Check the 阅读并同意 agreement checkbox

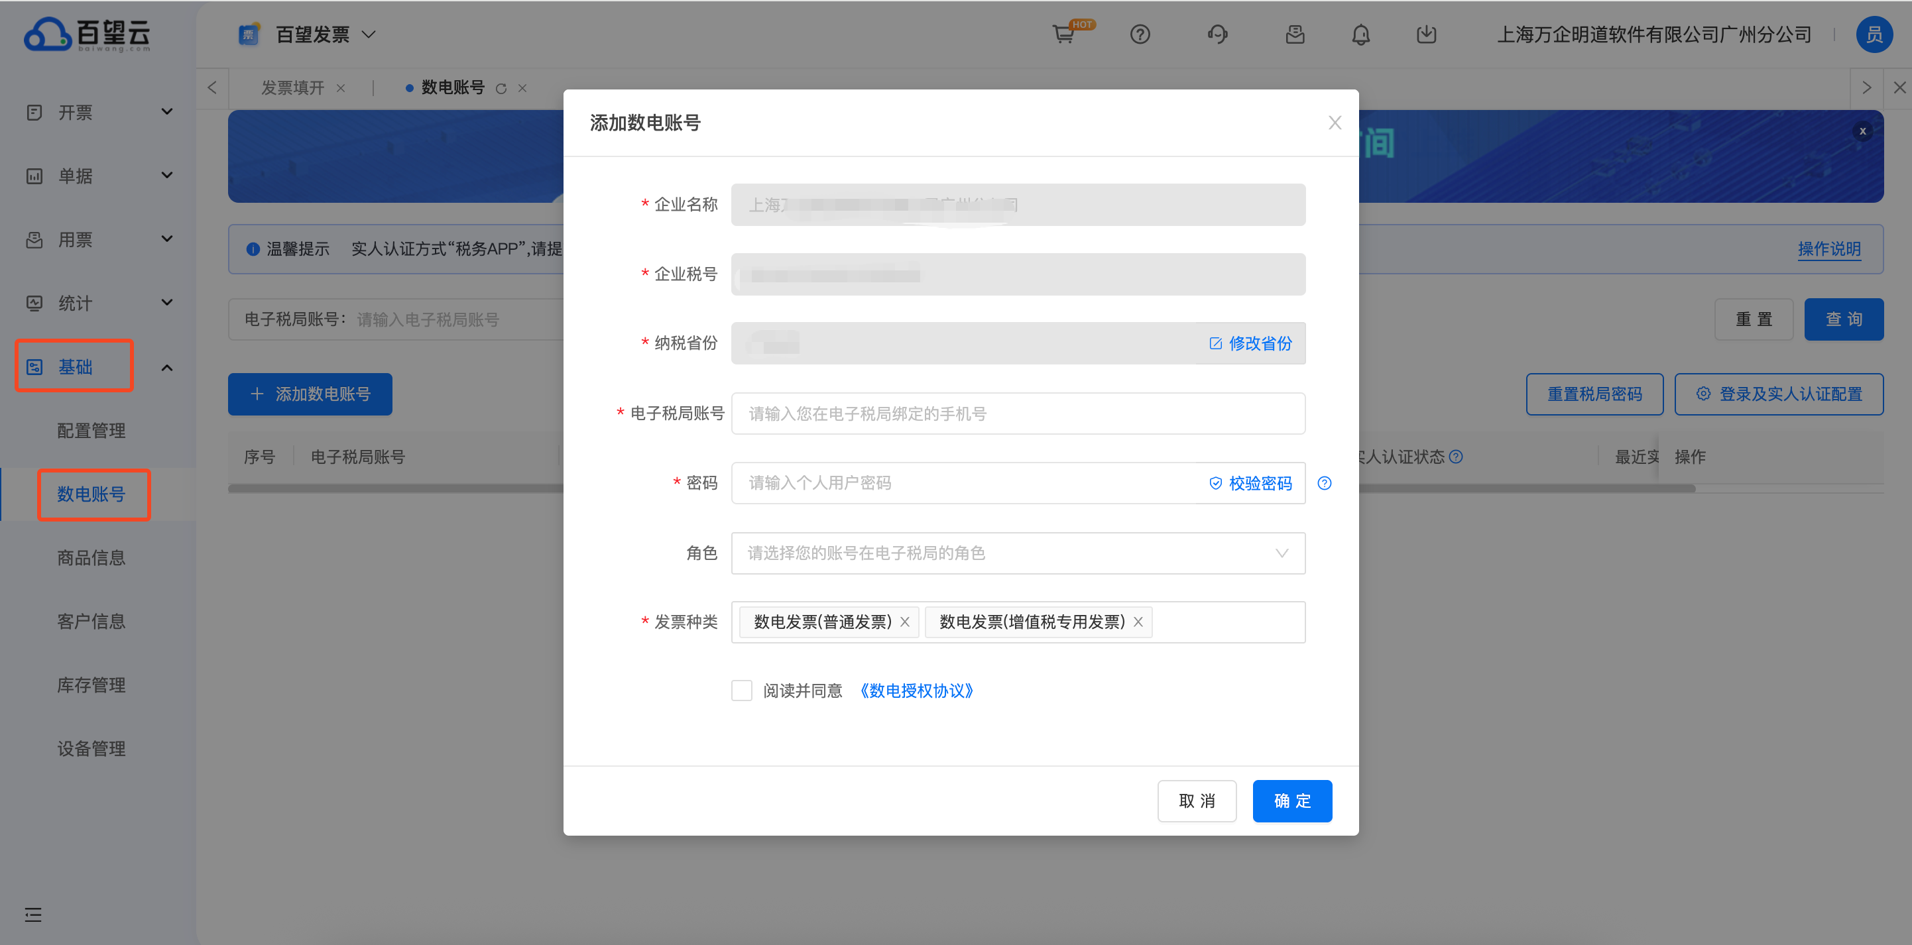point(741,691)
